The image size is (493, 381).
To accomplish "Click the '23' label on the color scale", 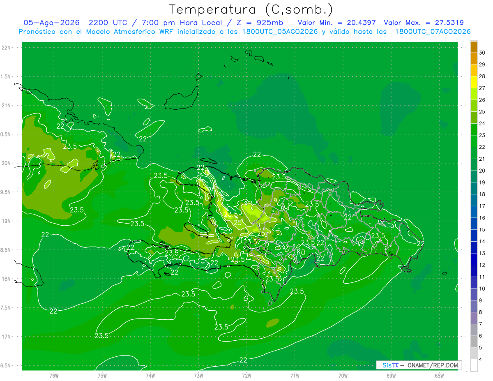I will tap(482, 135).
